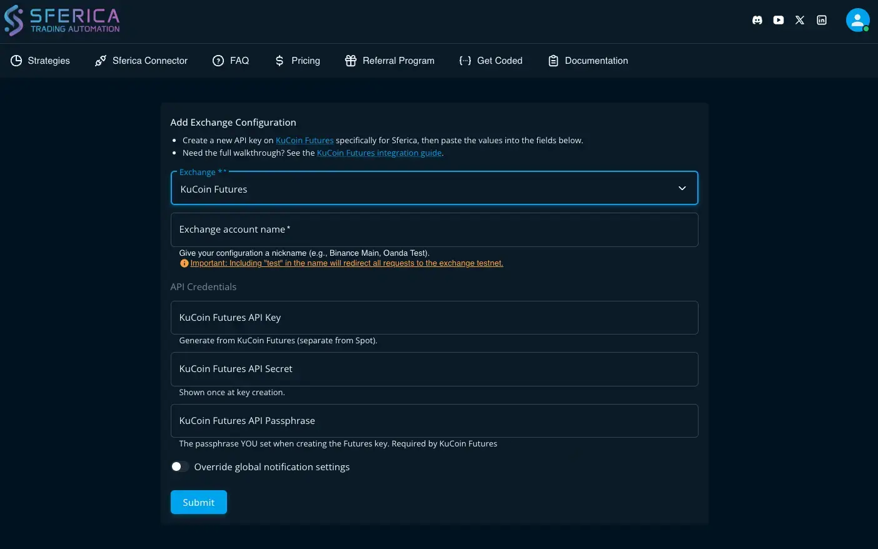The image size is (878, 549).
Task: Open the Pricing menu item
Action: point(298,61)
